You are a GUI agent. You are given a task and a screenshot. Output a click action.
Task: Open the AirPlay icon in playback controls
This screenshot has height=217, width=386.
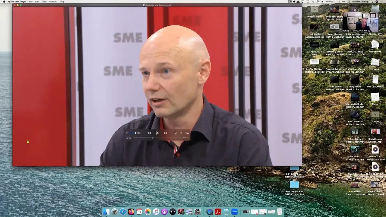[175, 133]
